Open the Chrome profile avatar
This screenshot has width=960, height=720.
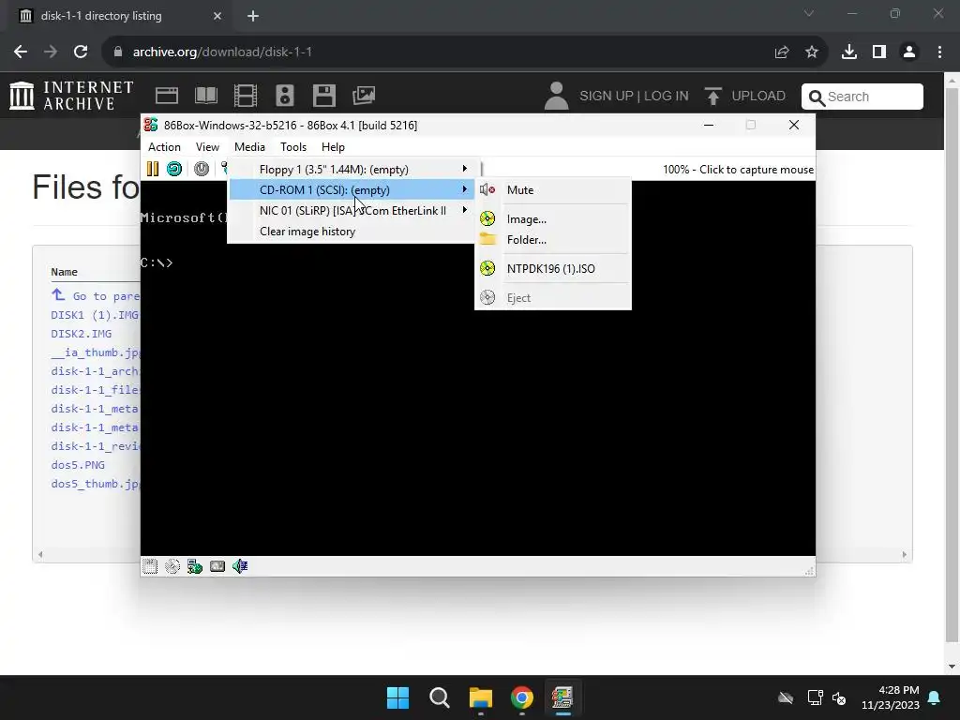[x=909, y=52]
